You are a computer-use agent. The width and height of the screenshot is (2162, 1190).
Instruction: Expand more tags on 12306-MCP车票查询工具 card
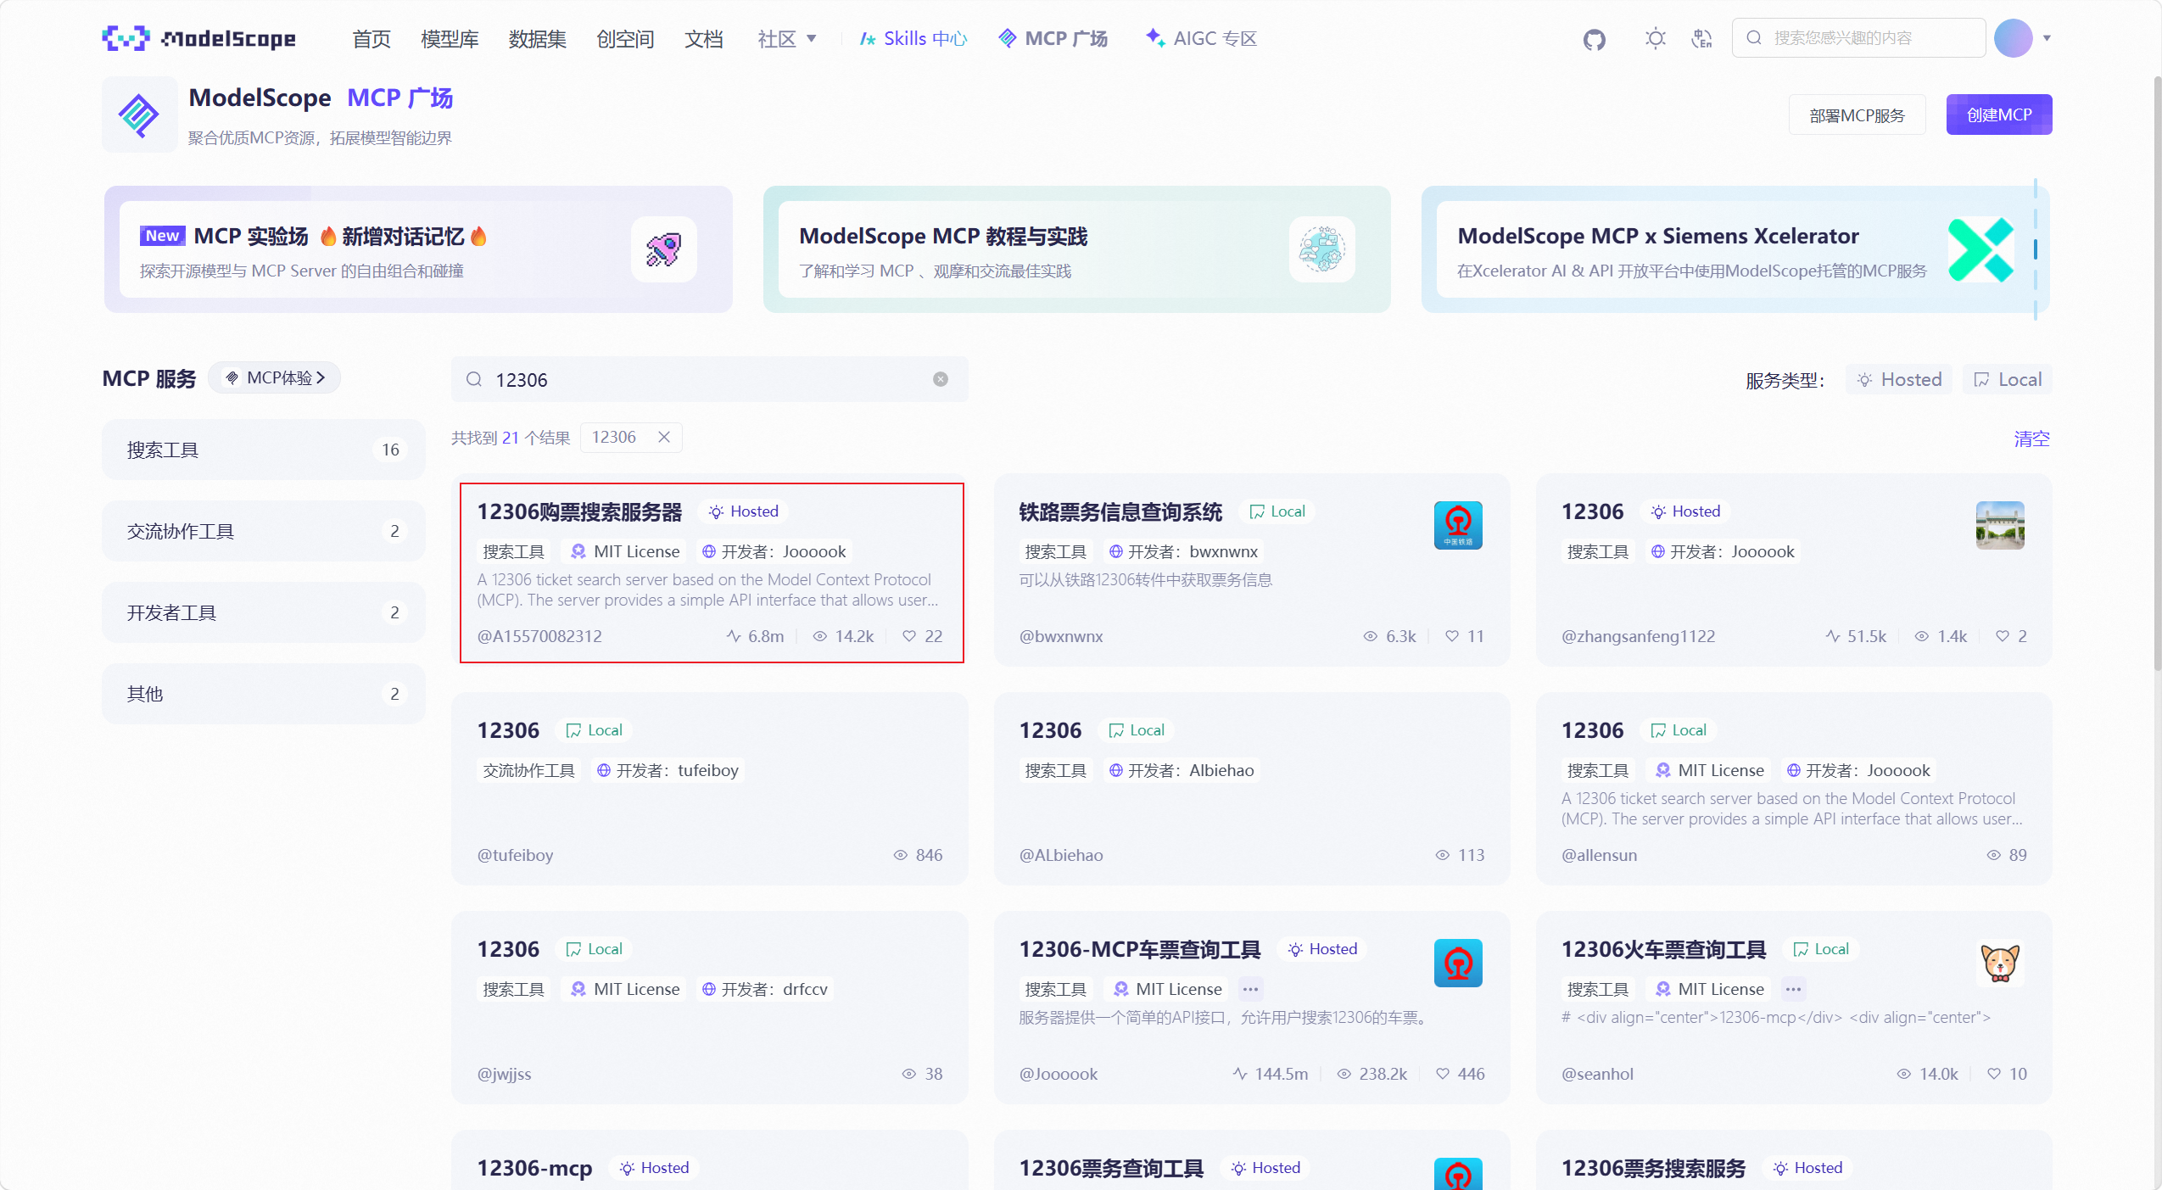(x=1250, y=989)
